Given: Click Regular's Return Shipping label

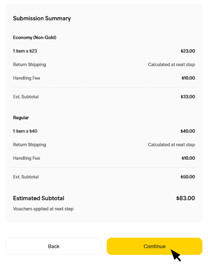Looking at the screenshot, I should point(29,145).
